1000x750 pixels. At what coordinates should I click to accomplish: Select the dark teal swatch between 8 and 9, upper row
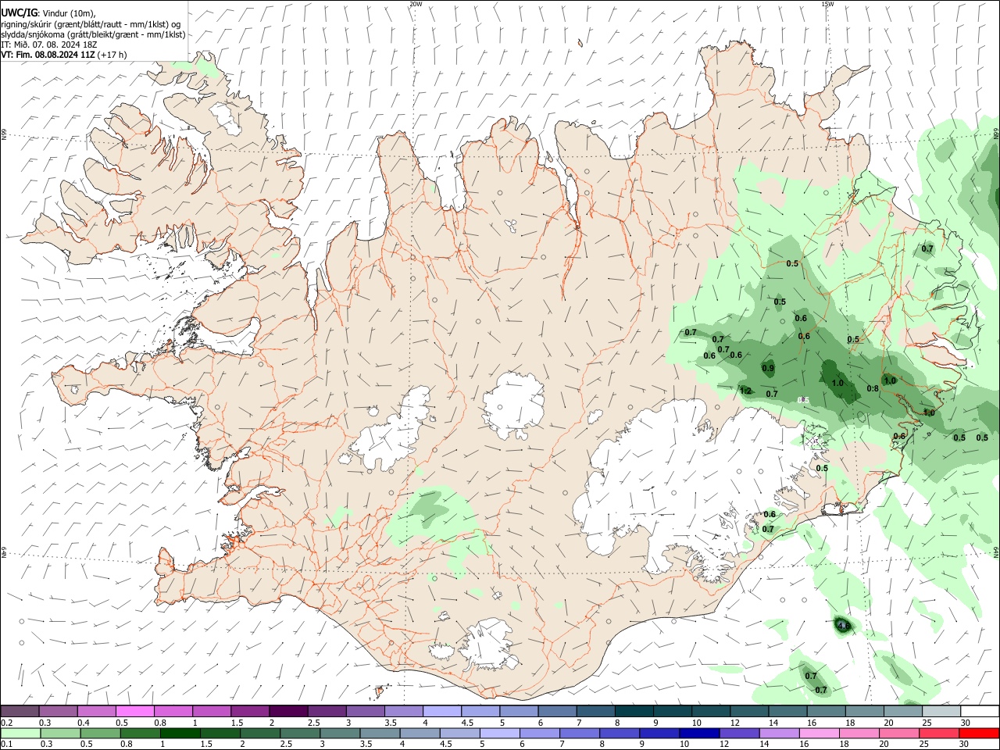635,711
